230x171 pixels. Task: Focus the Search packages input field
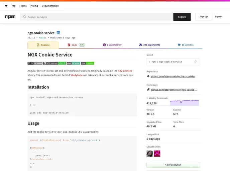pyautogui.click(x=97, y=17)
